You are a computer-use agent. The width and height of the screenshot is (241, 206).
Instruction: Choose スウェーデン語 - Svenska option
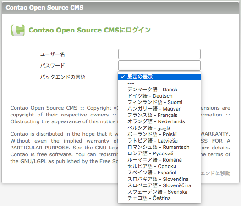click(159, 192)
